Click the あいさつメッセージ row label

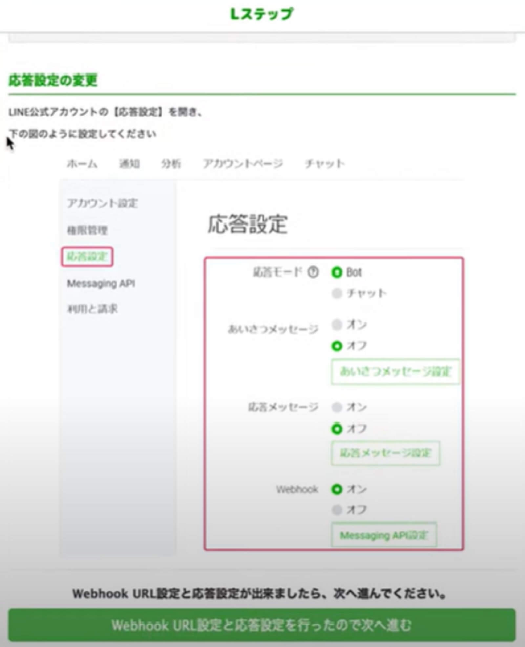point(273,329)
